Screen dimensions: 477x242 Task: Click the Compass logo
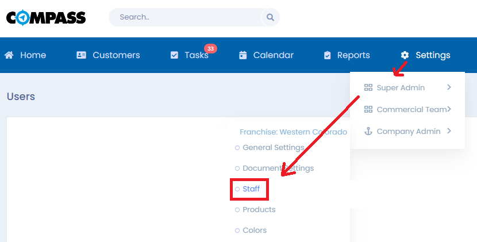(46, 17)
